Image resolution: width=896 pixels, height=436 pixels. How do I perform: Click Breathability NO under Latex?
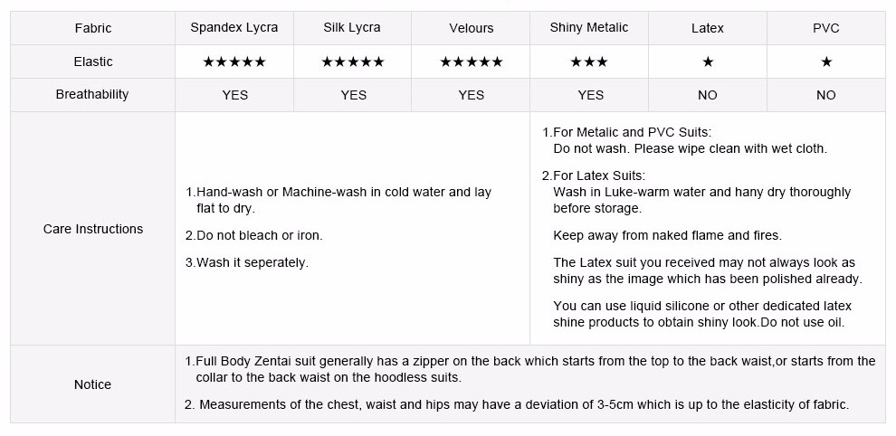[708, 95]
